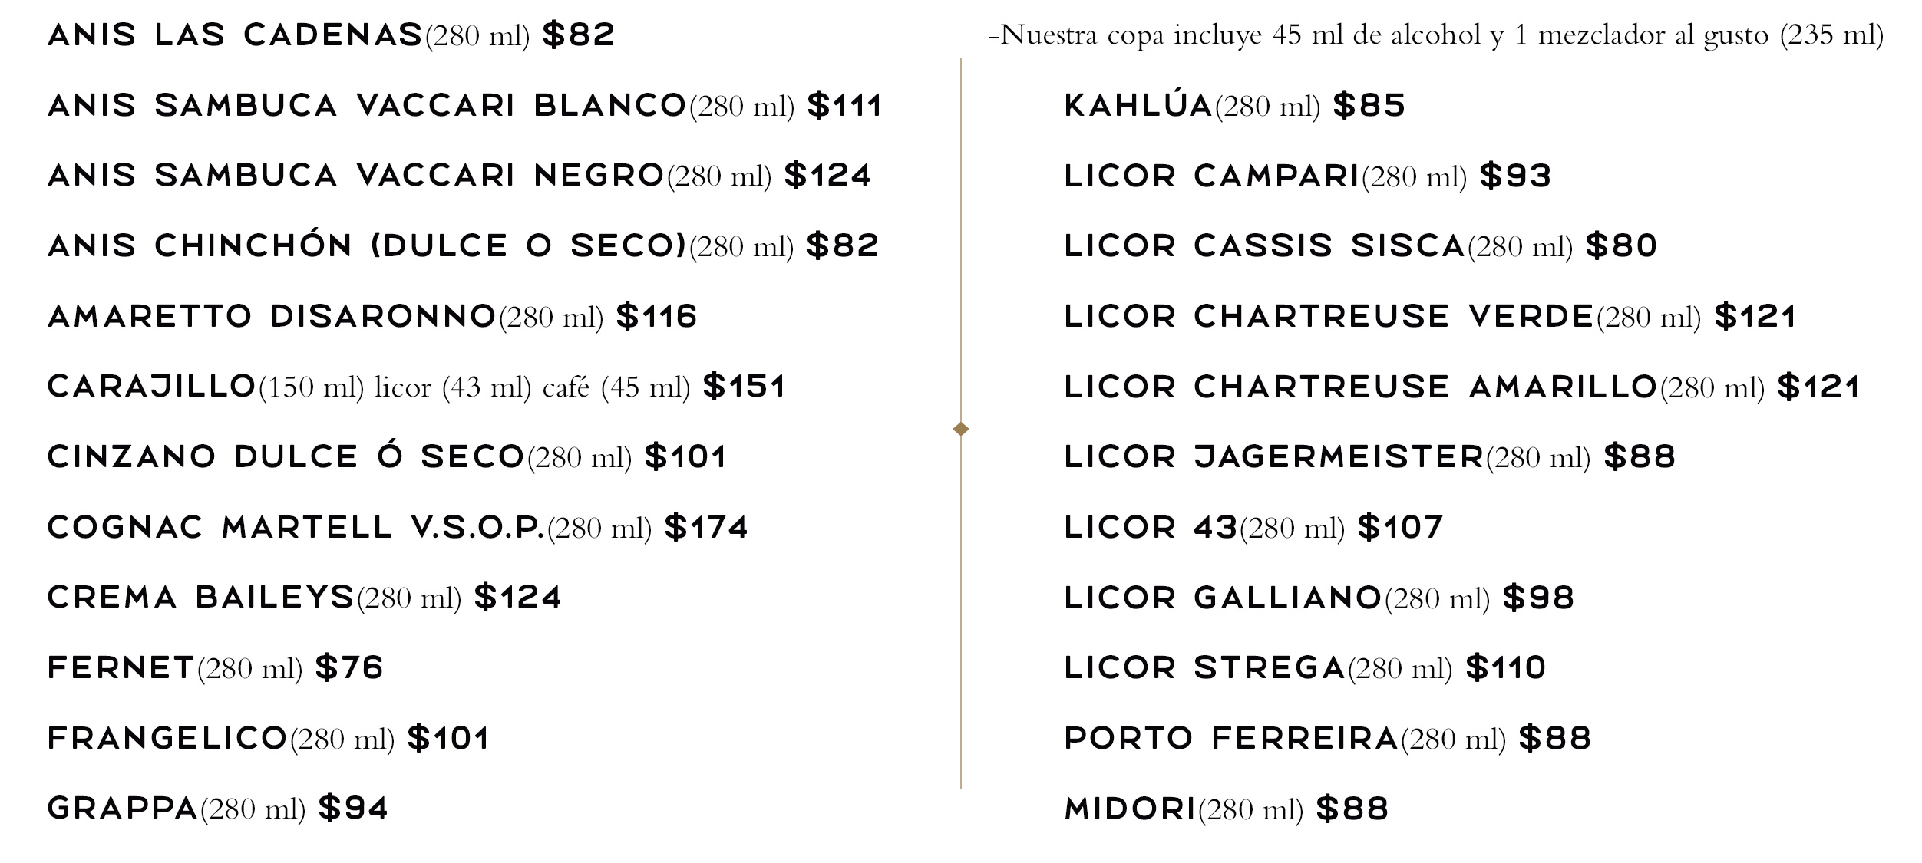The image size is (1922, 863).
Task: Click the Crema Baileys $124 price
Action: pyautogui.click(x=518, y=598)
